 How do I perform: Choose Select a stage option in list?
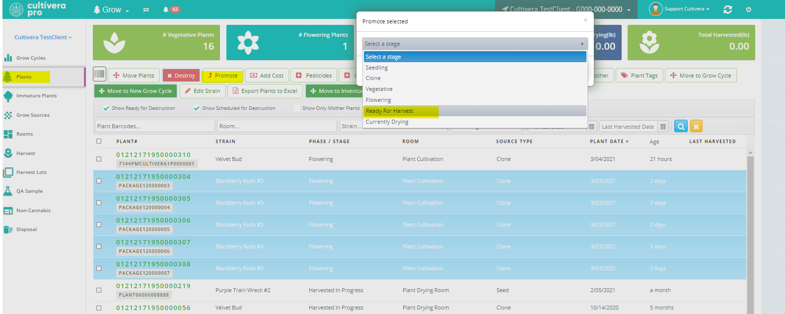(x=475, y=57)
